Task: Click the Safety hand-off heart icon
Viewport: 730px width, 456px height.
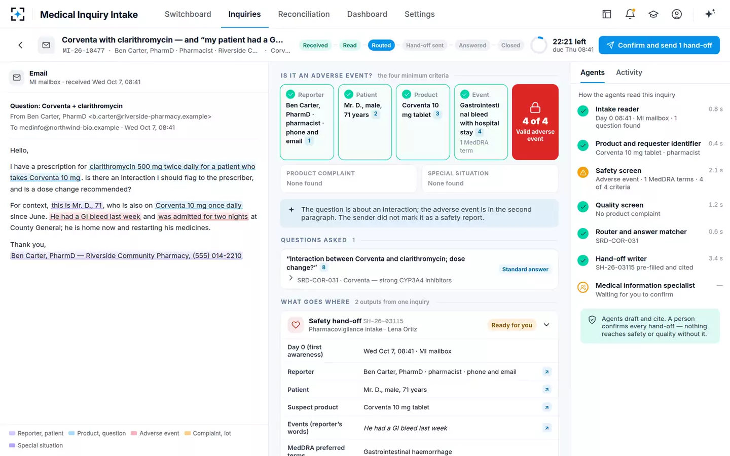Action: pyautogui.click(x=296, y=325)
